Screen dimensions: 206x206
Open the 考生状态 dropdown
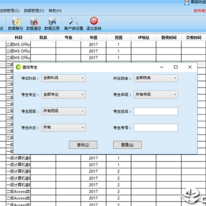(x=64, y=128)
